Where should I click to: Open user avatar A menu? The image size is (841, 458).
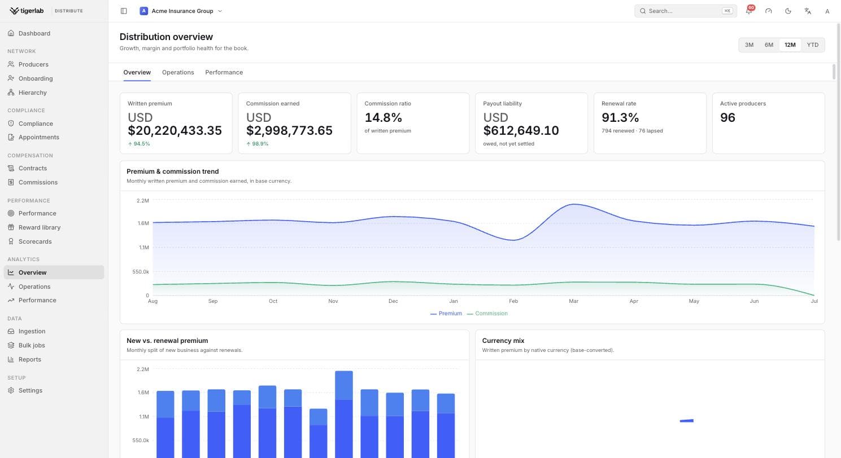click(x=827, y=11)
